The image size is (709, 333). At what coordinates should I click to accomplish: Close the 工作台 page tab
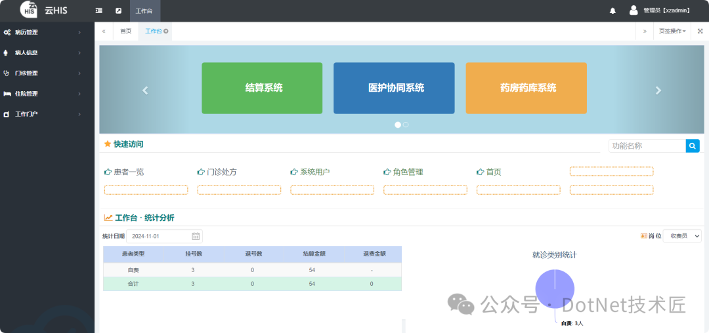(x=166, y=31)
